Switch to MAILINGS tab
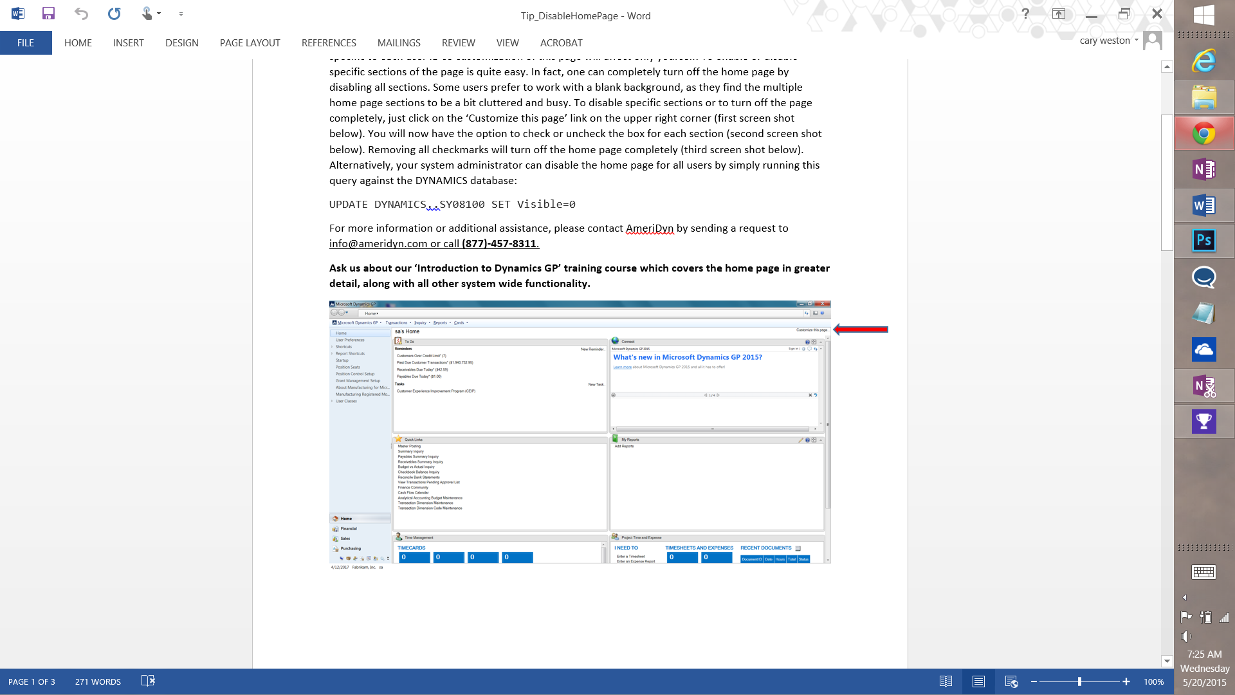Screen dimensions: 1235x695 [x=399, y=42]
